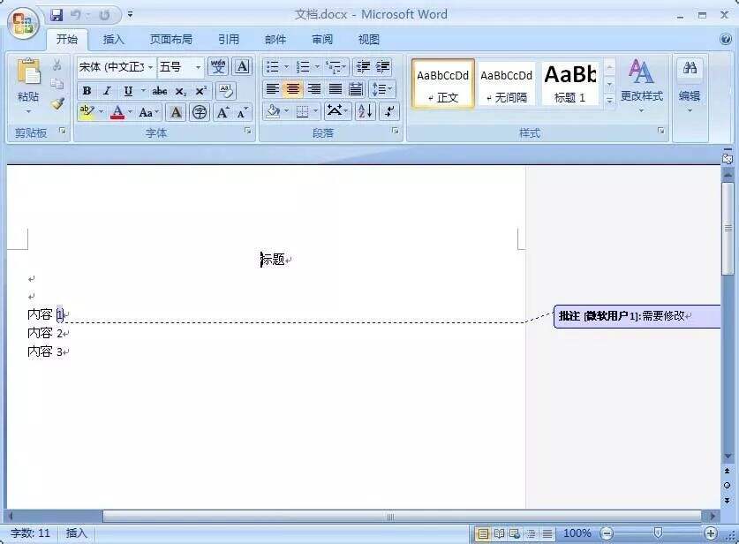
Task: Switch to the 审阅 ribbon tab
Action: coord(321,39)
